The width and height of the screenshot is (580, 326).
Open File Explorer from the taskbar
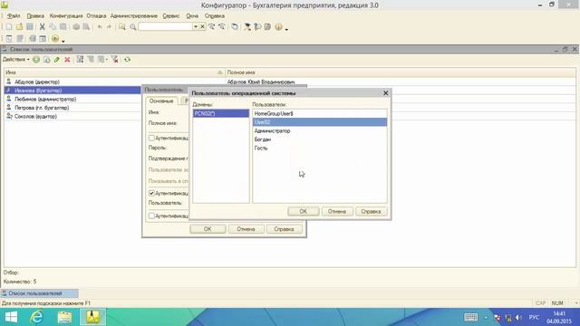click(64, 317)
